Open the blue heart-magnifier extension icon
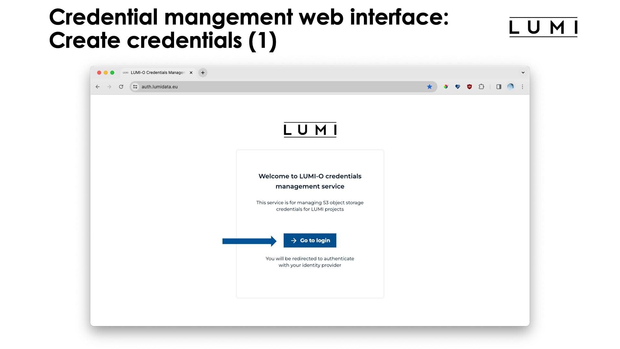The width and height of the screenshot is (620, 349). [x=458, y=87]
